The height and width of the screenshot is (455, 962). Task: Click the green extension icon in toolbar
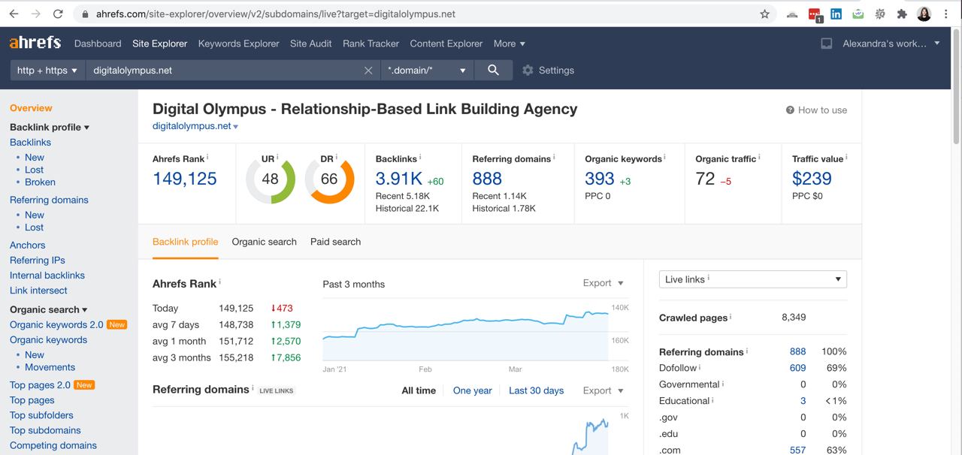click(858, 14)
